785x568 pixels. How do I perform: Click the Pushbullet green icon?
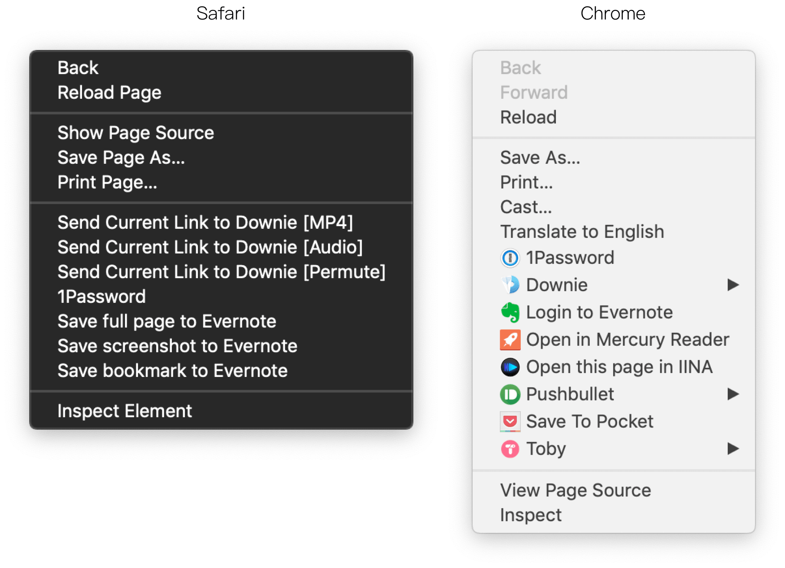point(510,394)
